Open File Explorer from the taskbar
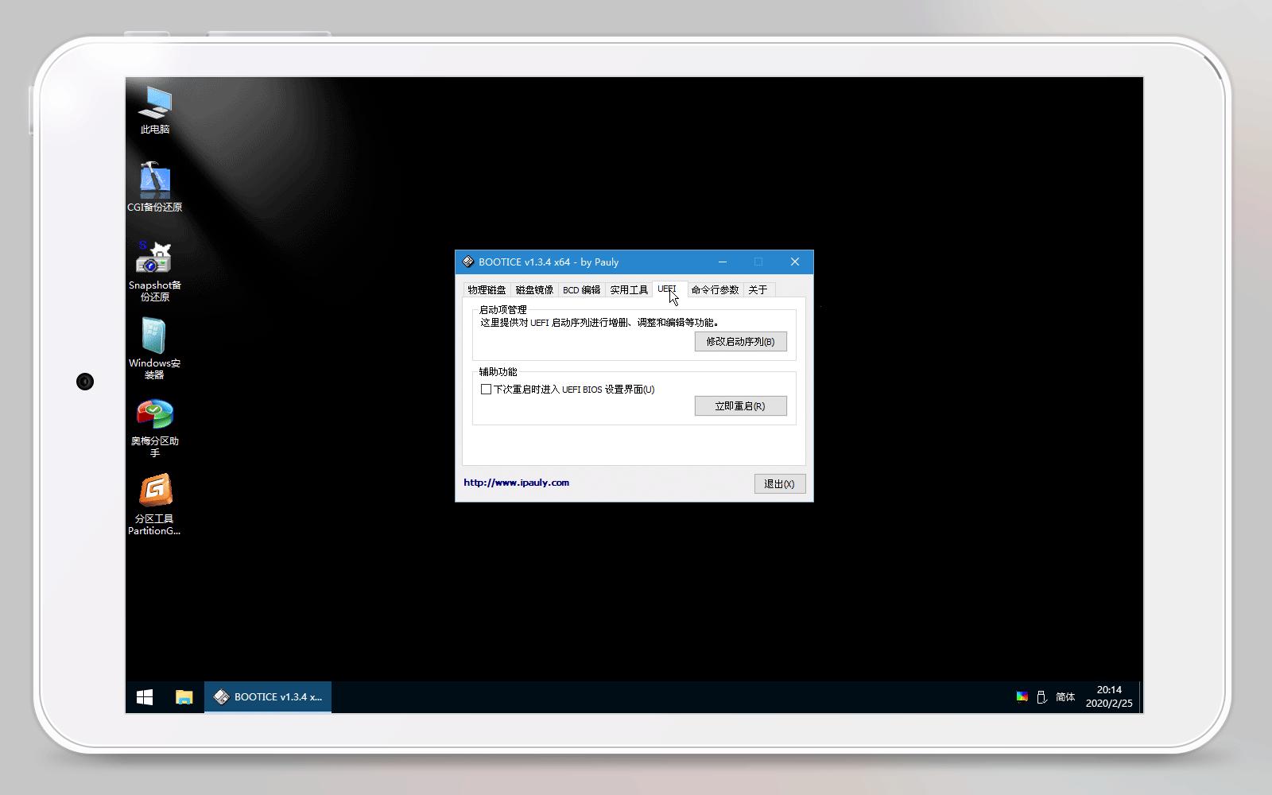 tap(184, 696)
